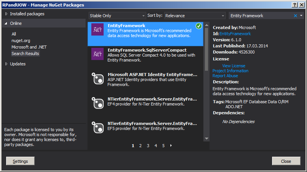Select Microsoft and .NET source
307x172 pixels.
(29, 47)
